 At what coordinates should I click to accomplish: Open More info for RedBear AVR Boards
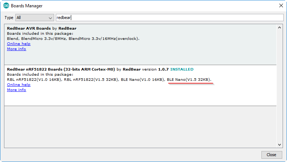pyautogui.click(x=16, y=49)
